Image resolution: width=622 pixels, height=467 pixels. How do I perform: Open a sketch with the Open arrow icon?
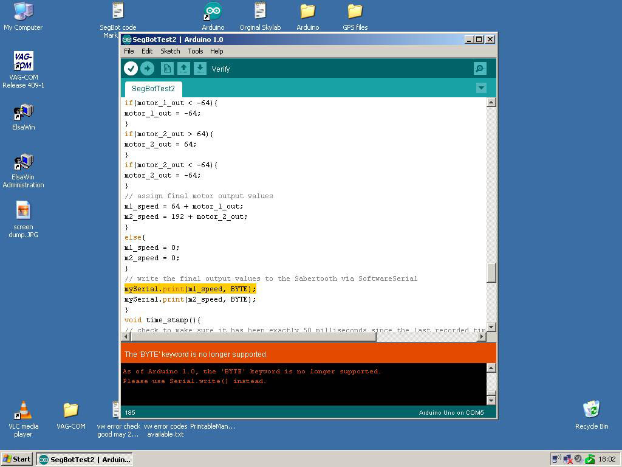coord(183,69)
